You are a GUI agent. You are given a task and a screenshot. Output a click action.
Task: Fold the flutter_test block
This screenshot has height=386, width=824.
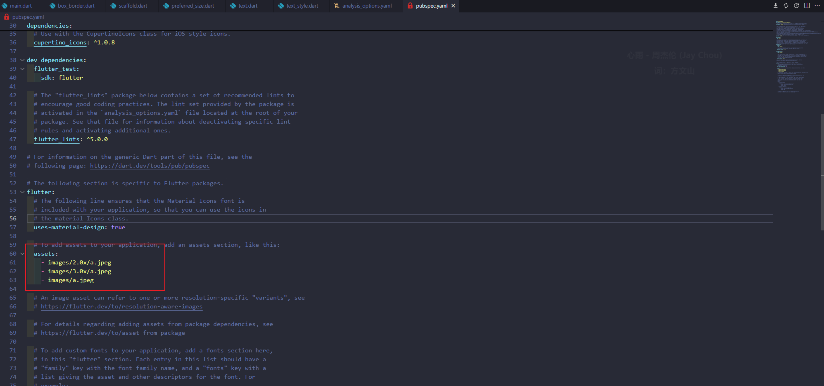[x=22, y=69]
